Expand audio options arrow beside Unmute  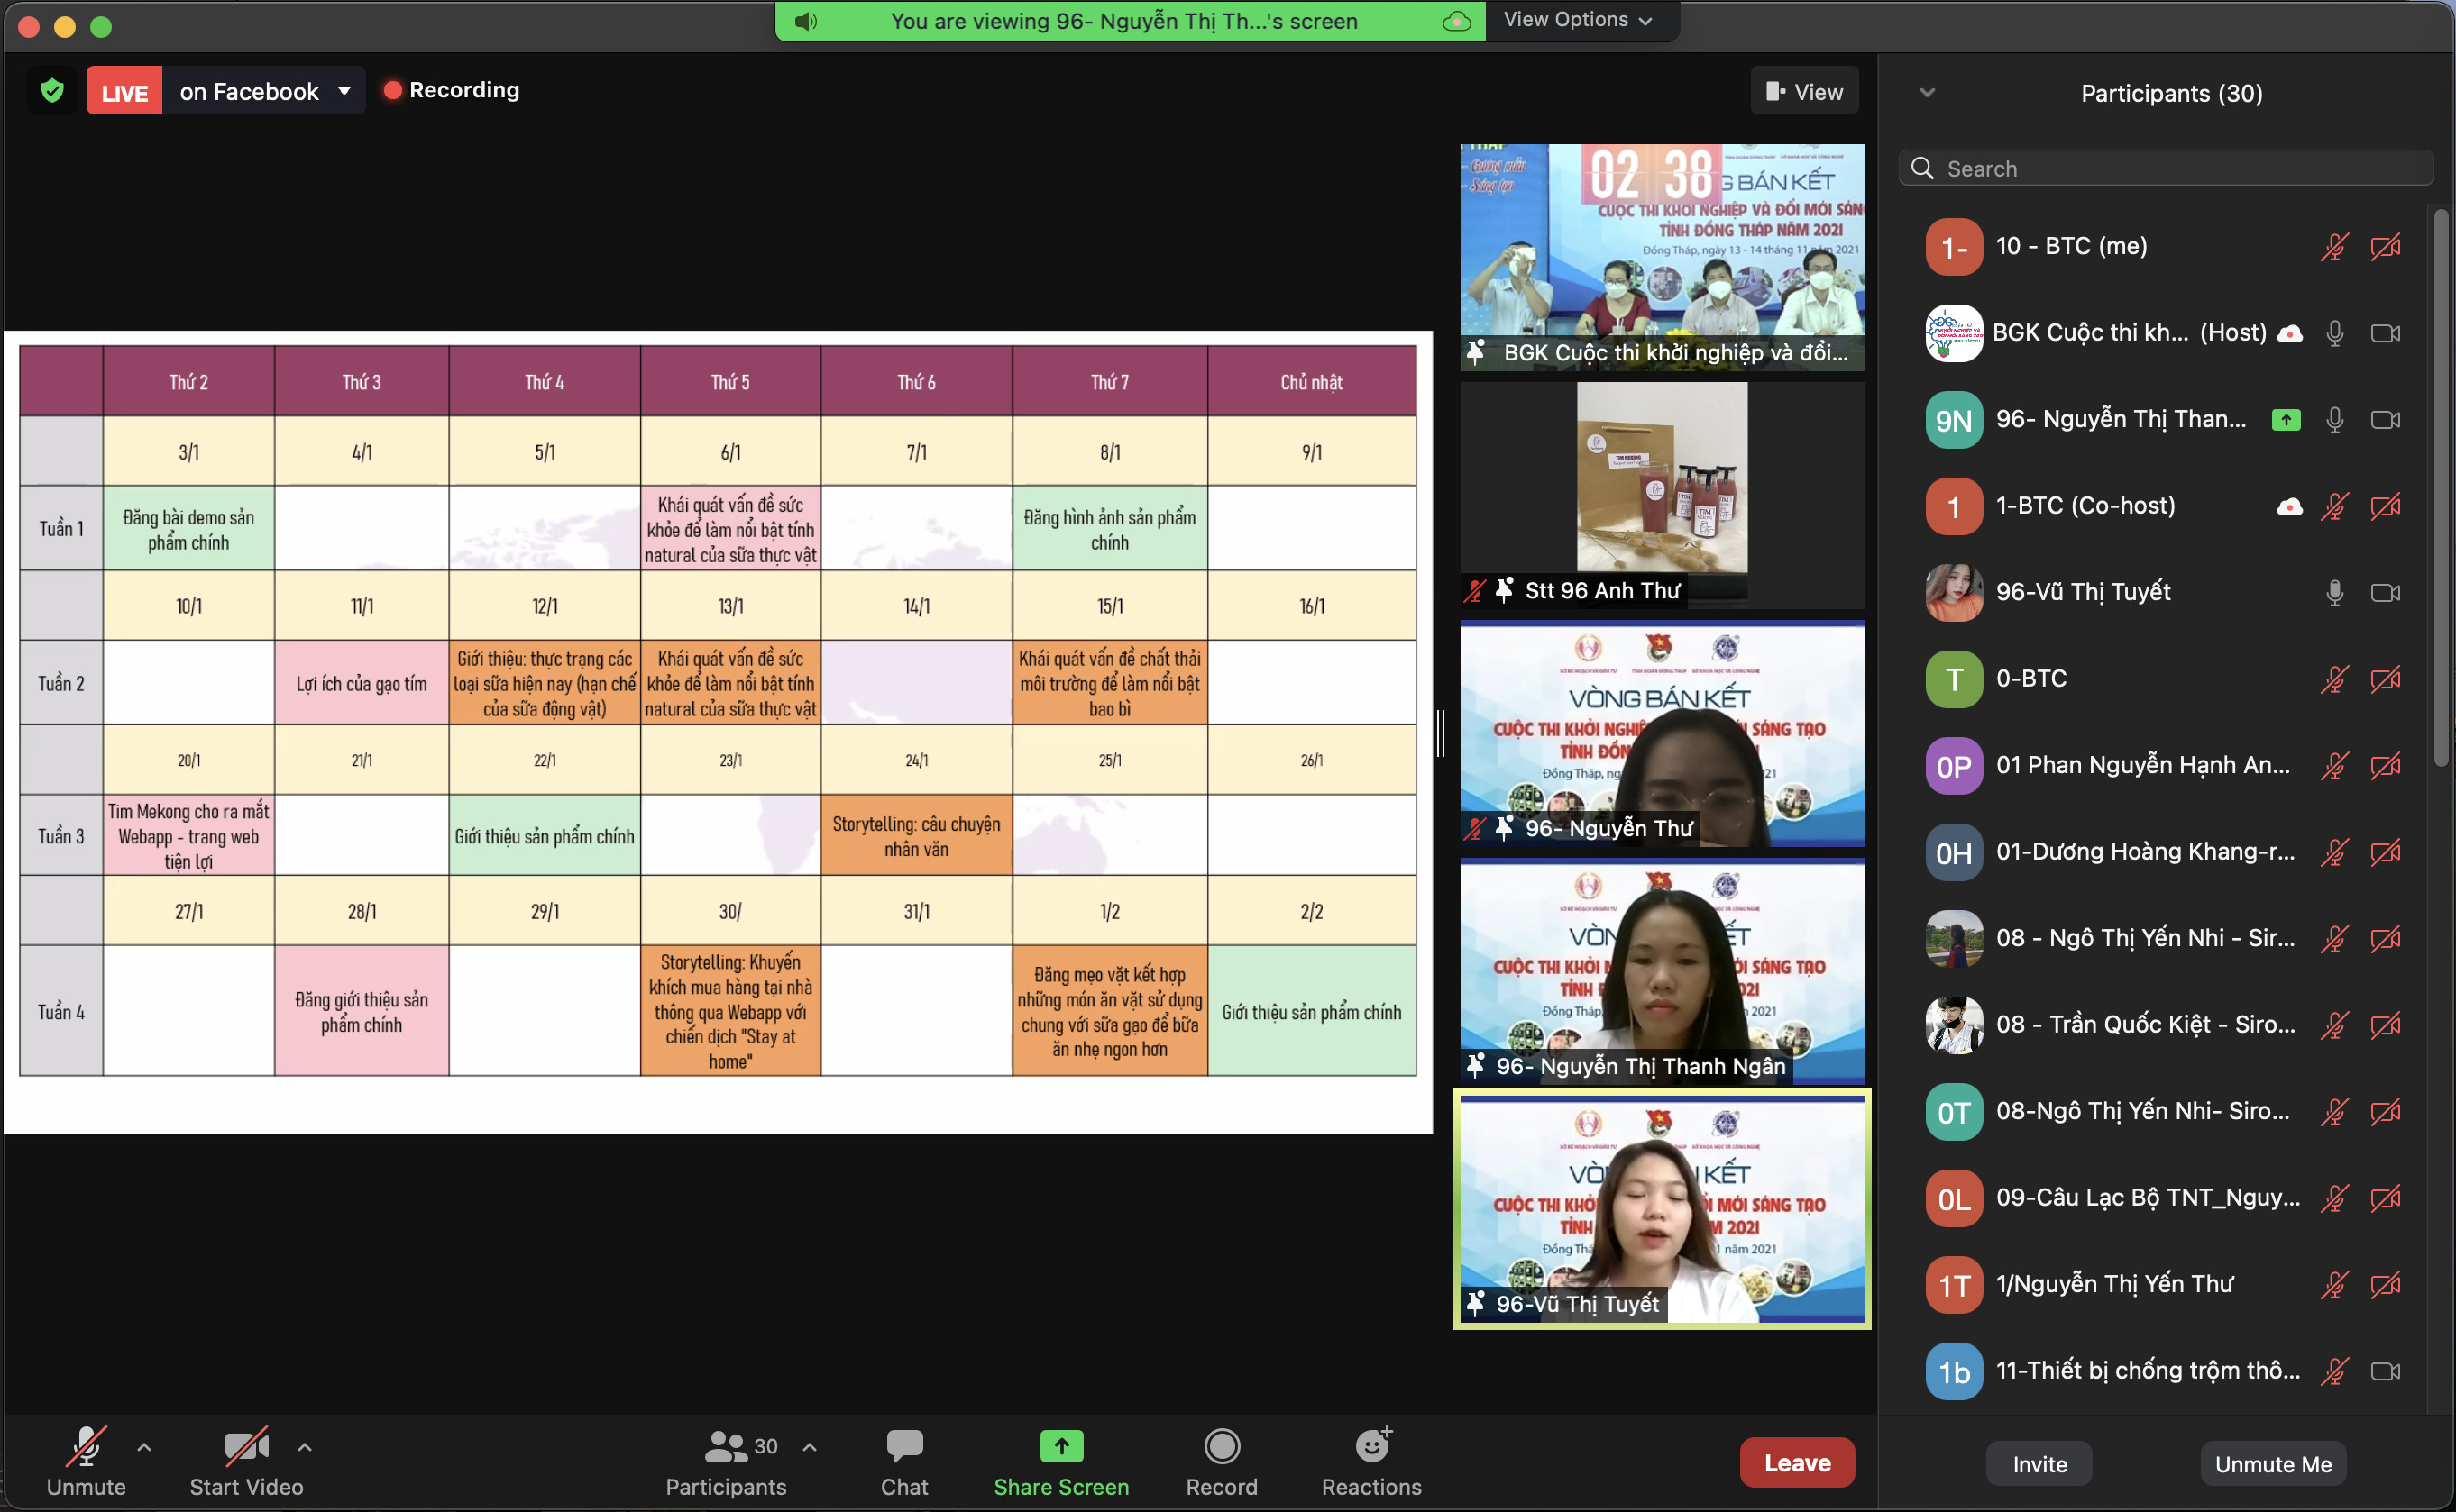(144, 1447)
